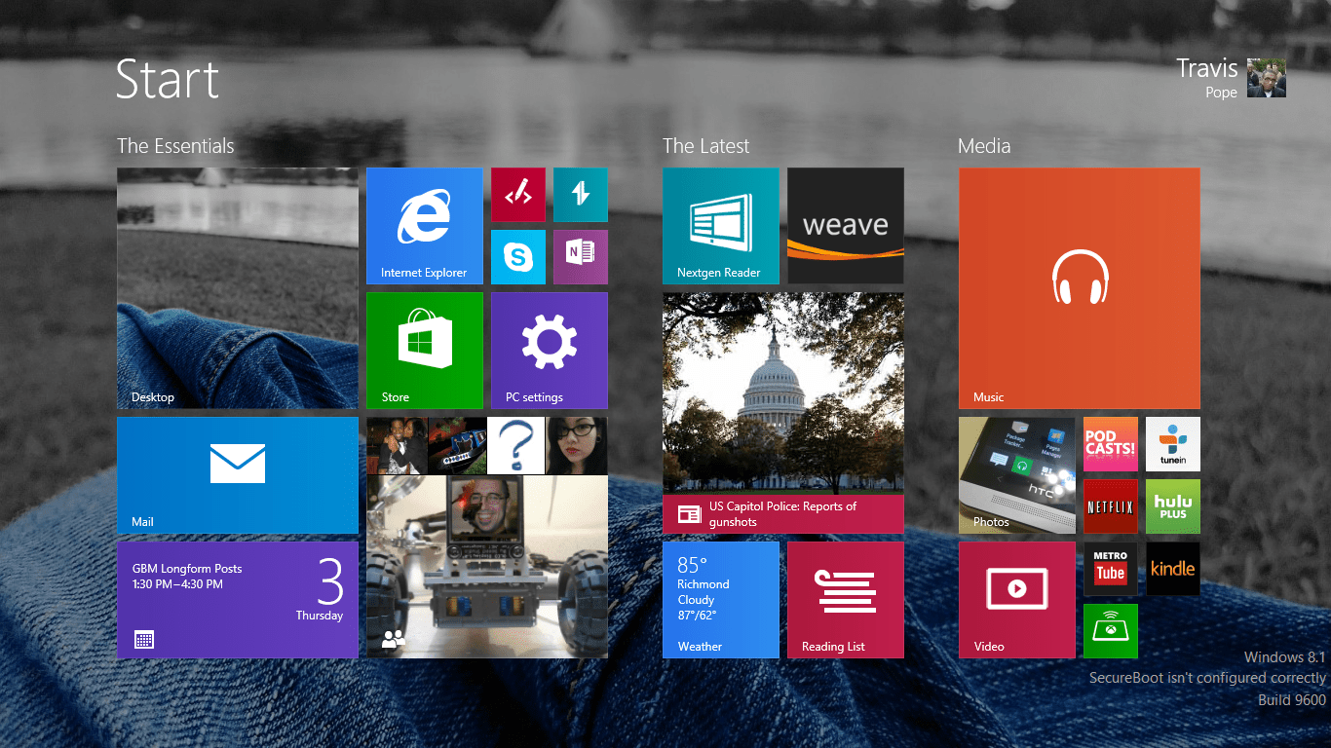Open the Windows Store tile
This screenshot has height=748, width=1331.
coord(424,351)
